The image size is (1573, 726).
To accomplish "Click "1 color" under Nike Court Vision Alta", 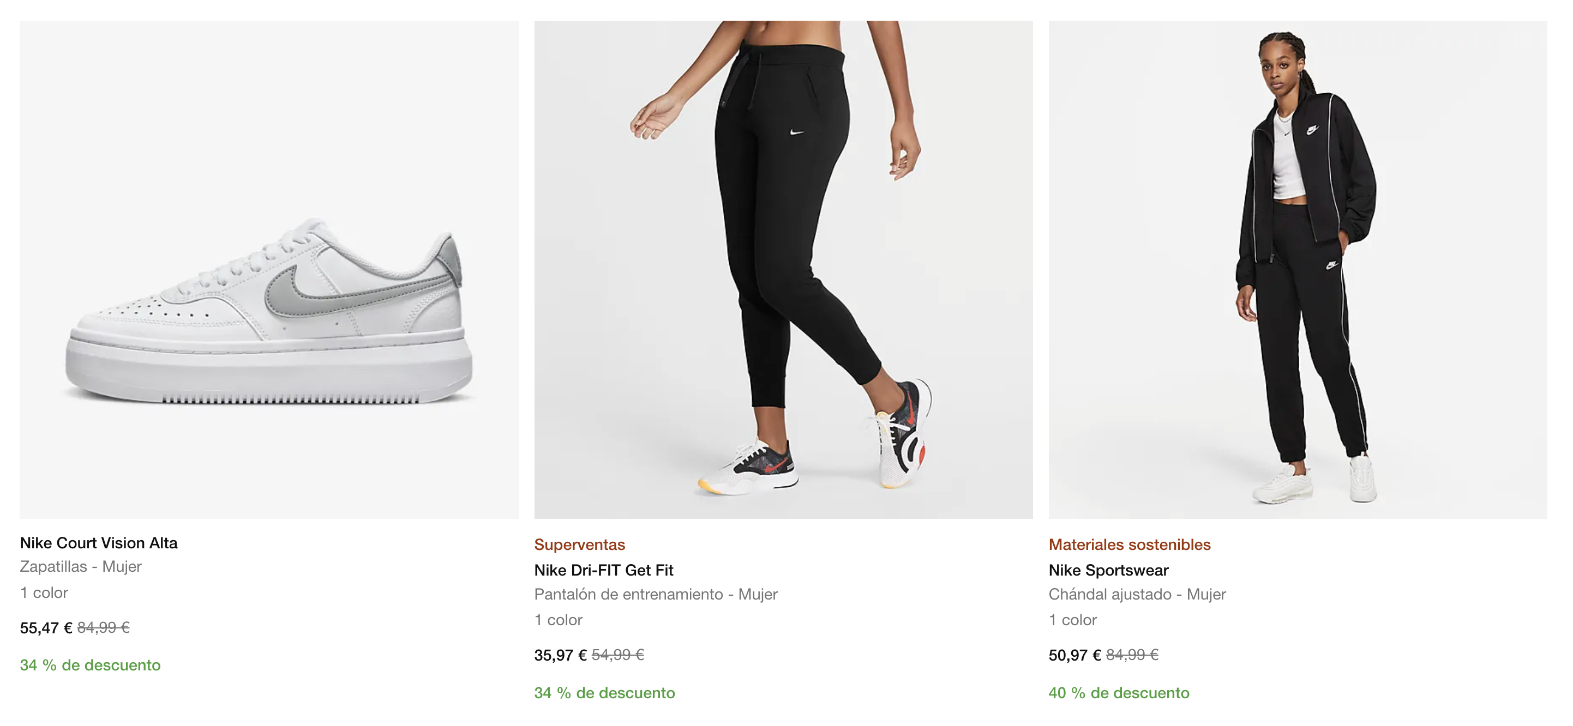I will (44, 592).
